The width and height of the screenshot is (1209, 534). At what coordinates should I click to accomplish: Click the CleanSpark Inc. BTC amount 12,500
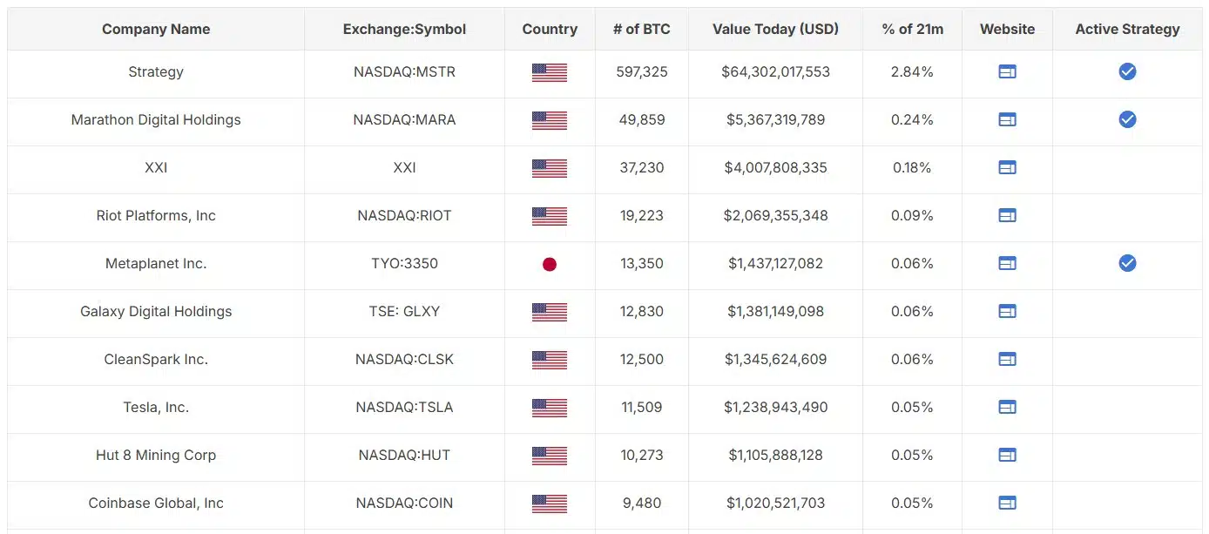click(642, 359)
